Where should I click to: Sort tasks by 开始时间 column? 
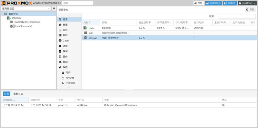tap(15, 100)
